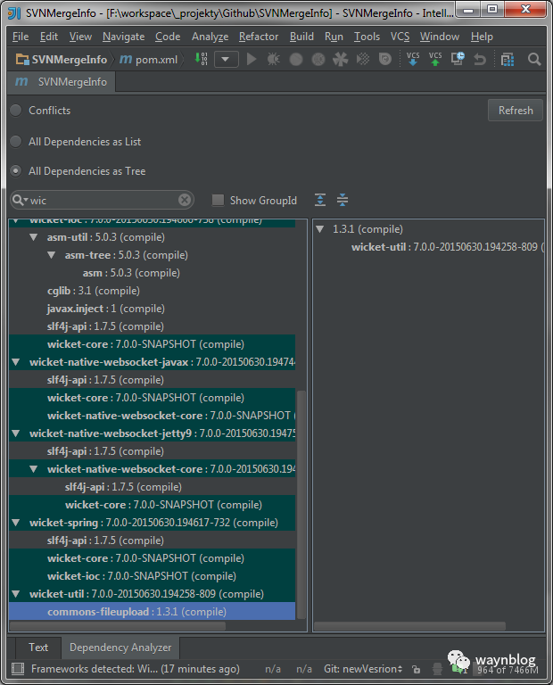The width and height of the screenshot is (553, 685).
Task: Select the Conflicts radio button
Action: (x=16, y=111)
